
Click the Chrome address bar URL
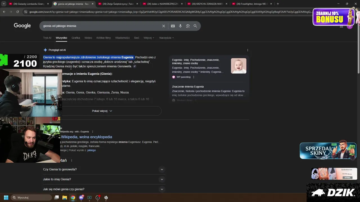coord(170,12)
